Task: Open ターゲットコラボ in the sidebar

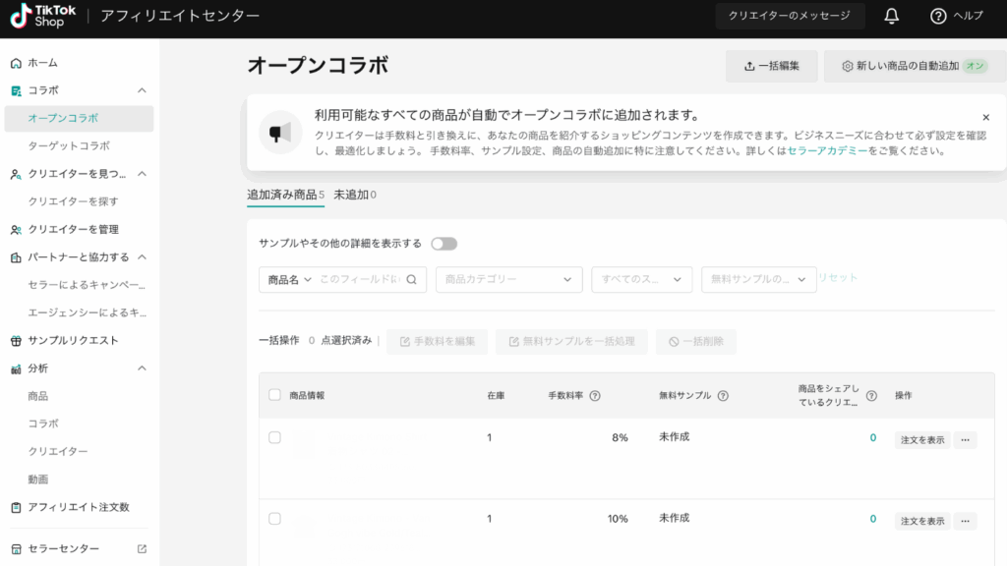Action: point(69,145)
